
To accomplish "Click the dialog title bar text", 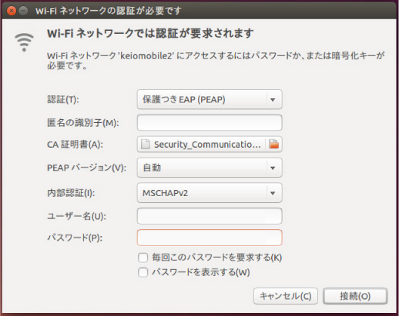I will point(109,11).
